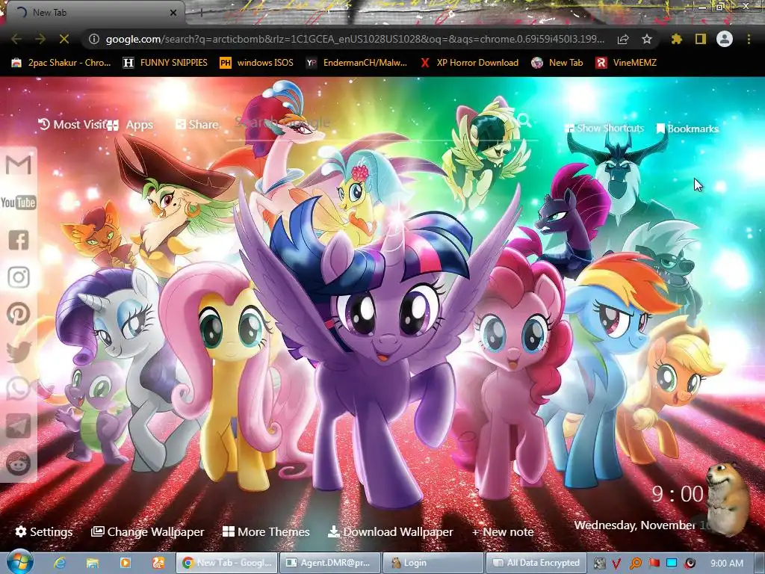Click the Share button on page
The width and height of the screenshot is (765, 574).
196,125
